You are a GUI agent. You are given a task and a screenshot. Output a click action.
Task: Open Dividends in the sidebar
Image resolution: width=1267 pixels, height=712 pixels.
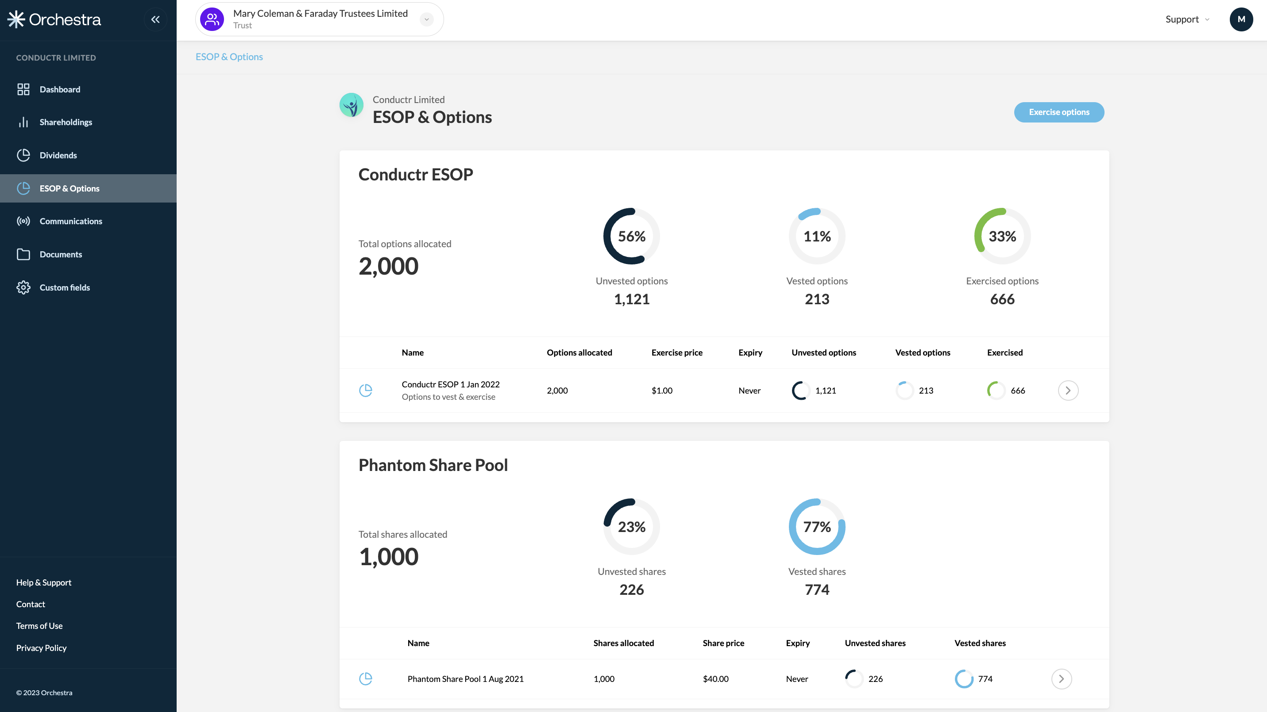(x=88, y=155)
